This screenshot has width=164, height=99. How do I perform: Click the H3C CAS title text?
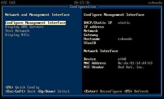(8, 3)
